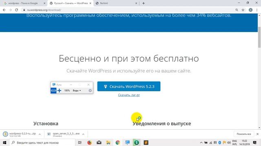
Task: Close the file.html tab
Action: pos(136,3)
